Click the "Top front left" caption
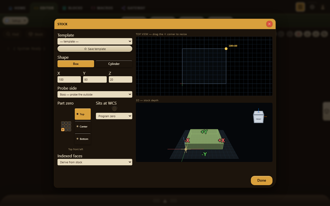The height and width of the screenshot is (206, 330). 76,149
